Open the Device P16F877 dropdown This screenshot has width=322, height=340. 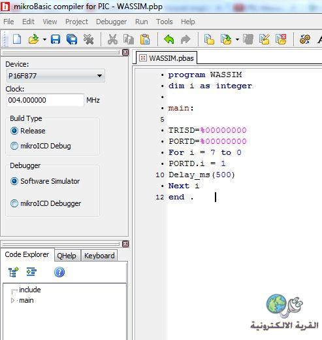point(56,76)
